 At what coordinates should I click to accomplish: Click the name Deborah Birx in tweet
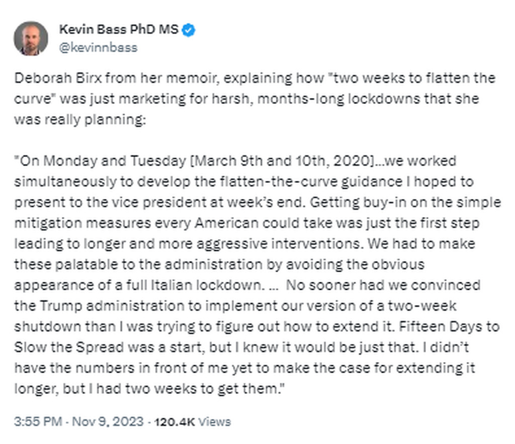(x=58, y=78)
